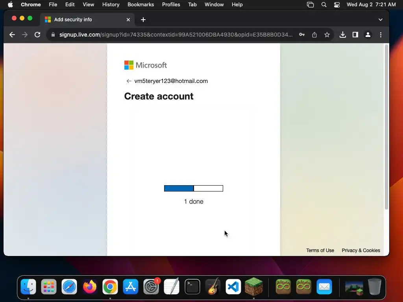The image size is (403, 302).
Task: Open Spotlight search in menu bar
Action: [324, 5]
